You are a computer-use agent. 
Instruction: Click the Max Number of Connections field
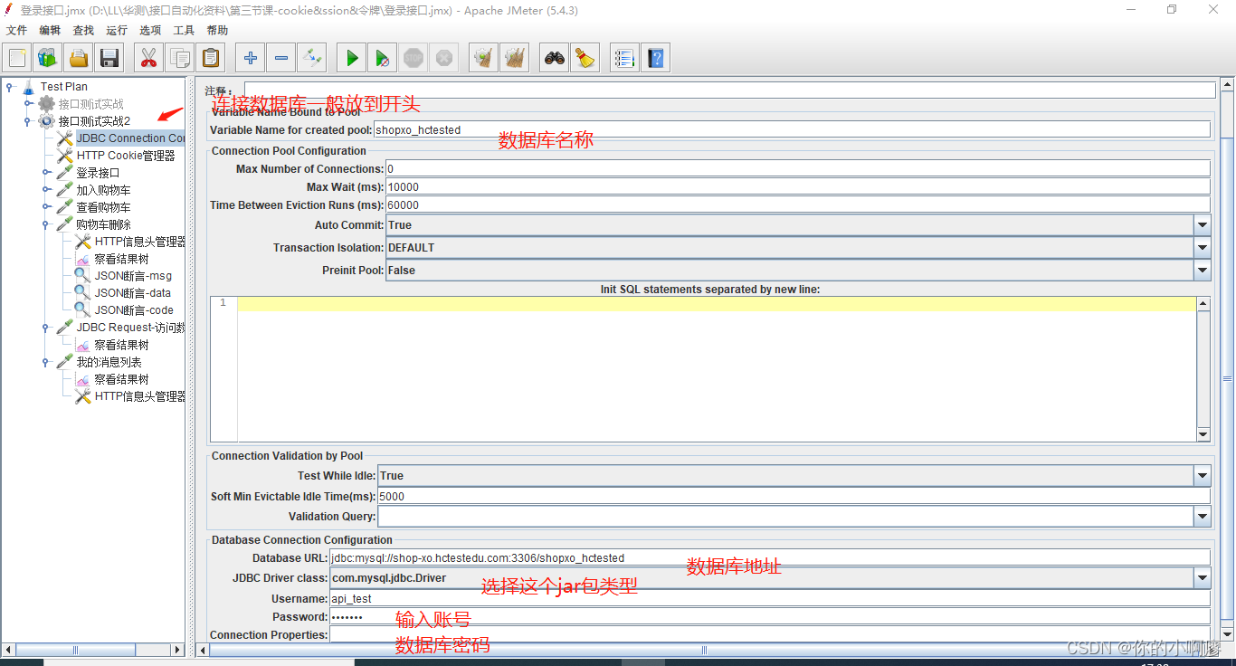[798, 168]
